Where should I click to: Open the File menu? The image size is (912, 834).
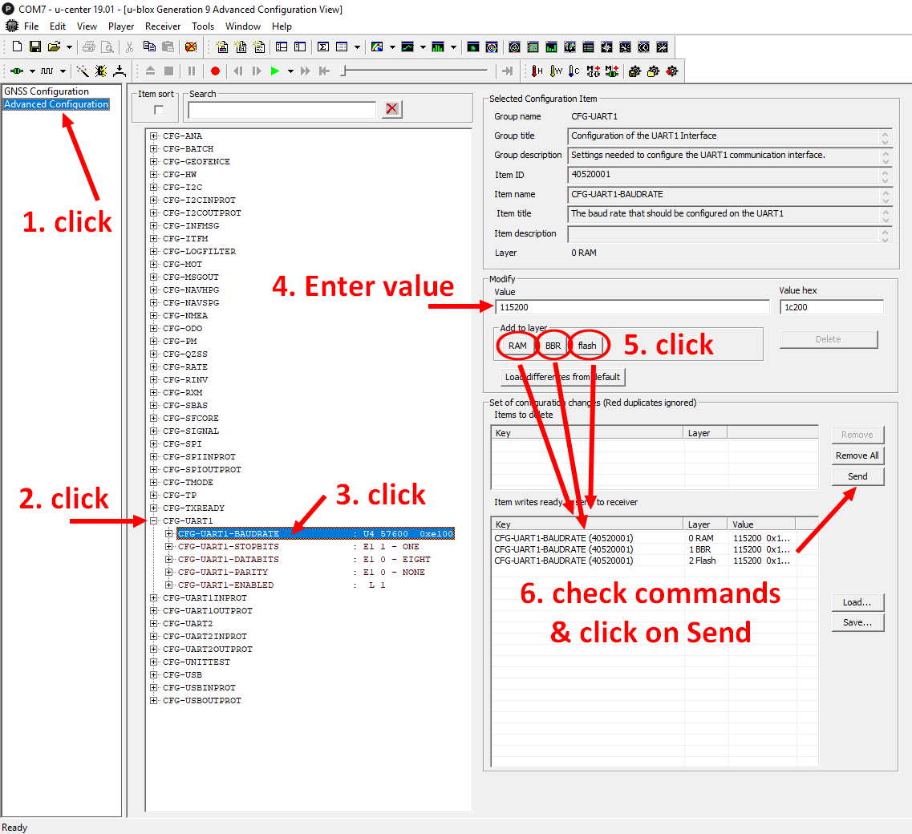pos(31,26)
